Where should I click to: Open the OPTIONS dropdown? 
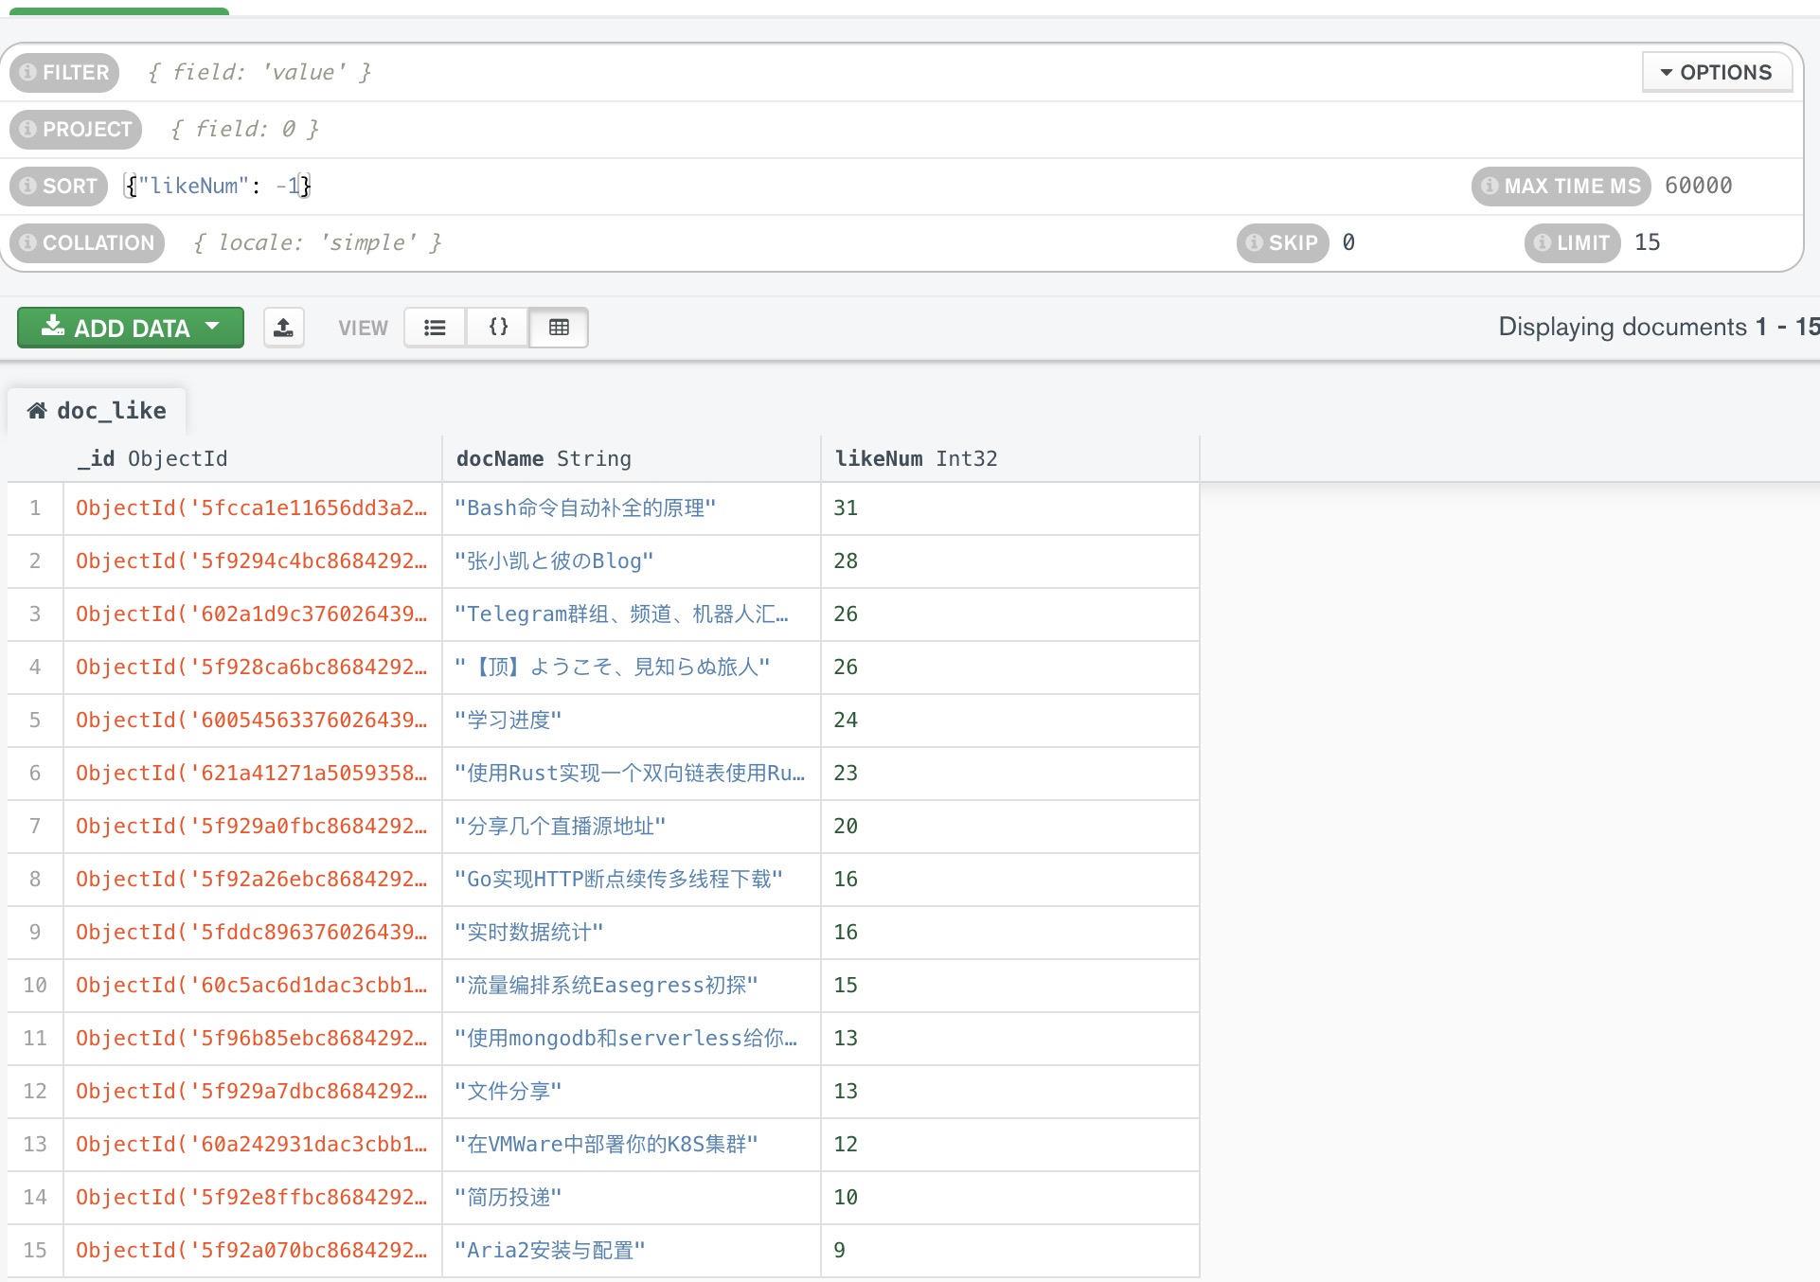[x=1717, y=73]
